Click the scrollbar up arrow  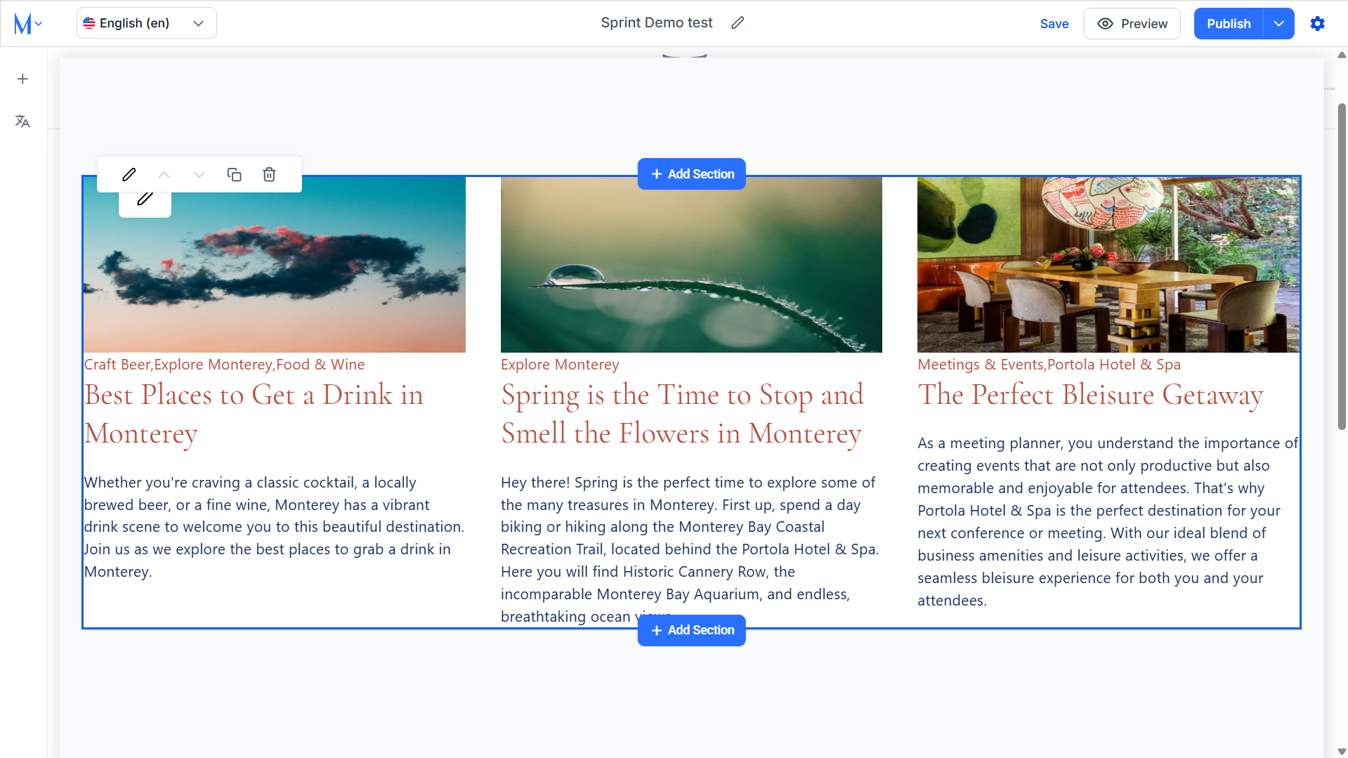click(1342, 54)
